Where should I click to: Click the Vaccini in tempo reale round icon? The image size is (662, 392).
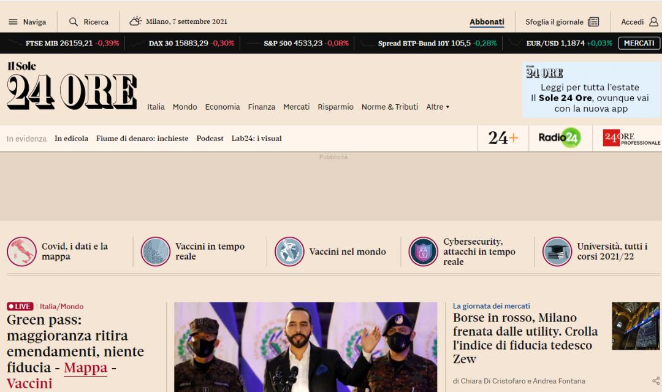[x=155, y=252]
